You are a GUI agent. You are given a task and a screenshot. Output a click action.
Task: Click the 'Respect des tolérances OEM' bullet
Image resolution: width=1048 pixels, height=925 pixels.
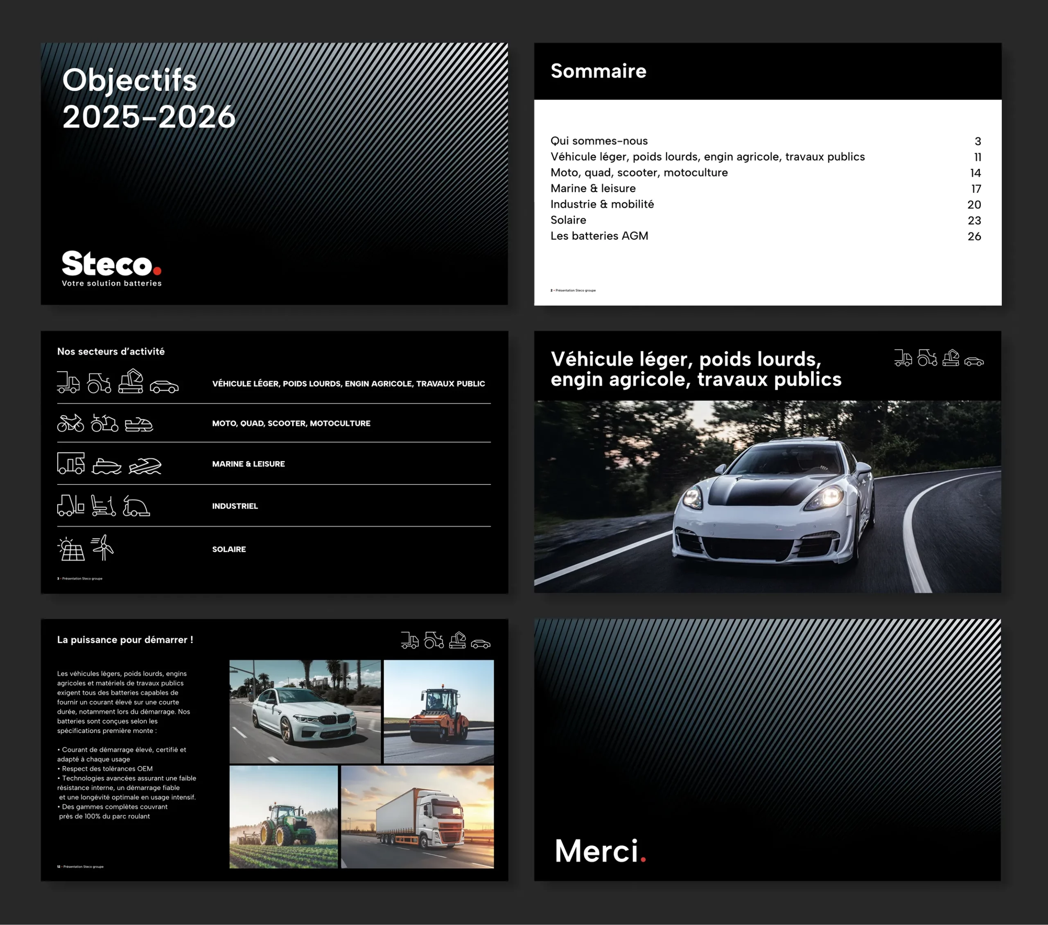(x=105, y=769)
